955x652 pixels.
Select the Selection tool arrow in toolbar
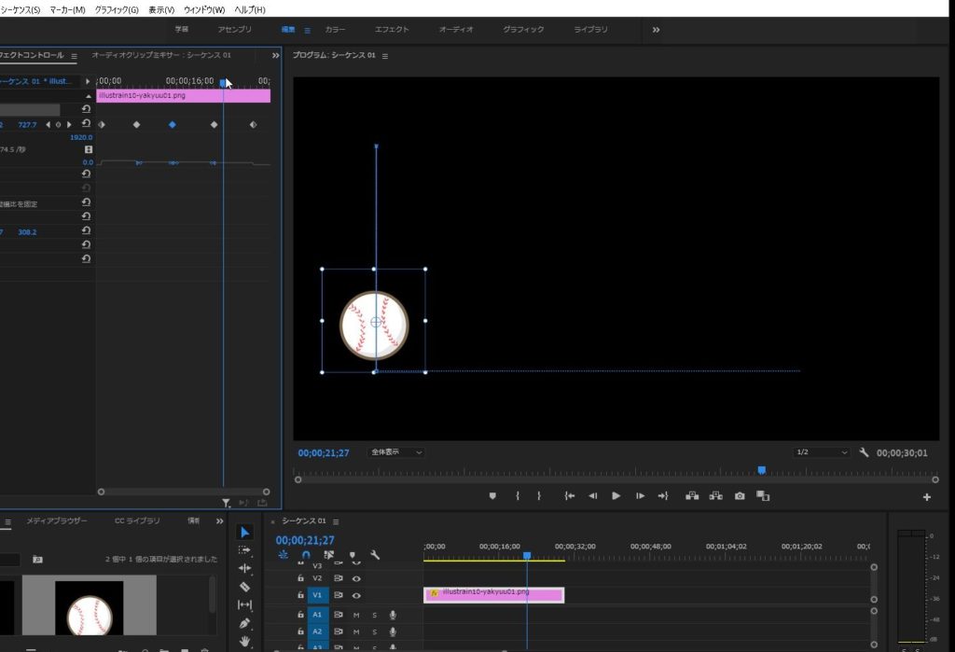click(x=245, y=532)
